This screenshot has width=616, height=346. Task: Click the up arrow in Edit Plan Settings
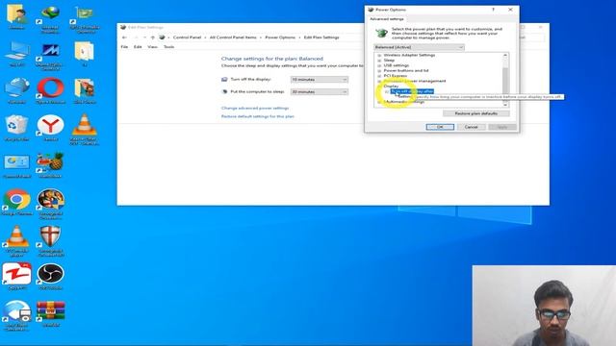(153, 37)
